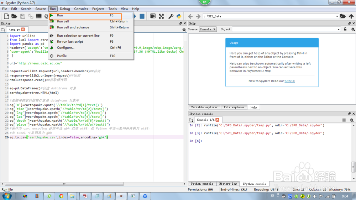Browse for a working directory folder
The width and height of the screenshot is (356, 200).
pos(343,16)
